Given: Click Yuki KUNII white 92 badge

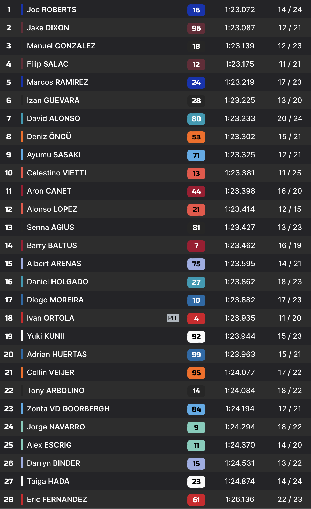Looking at the screenshot, I should [196, 337].
